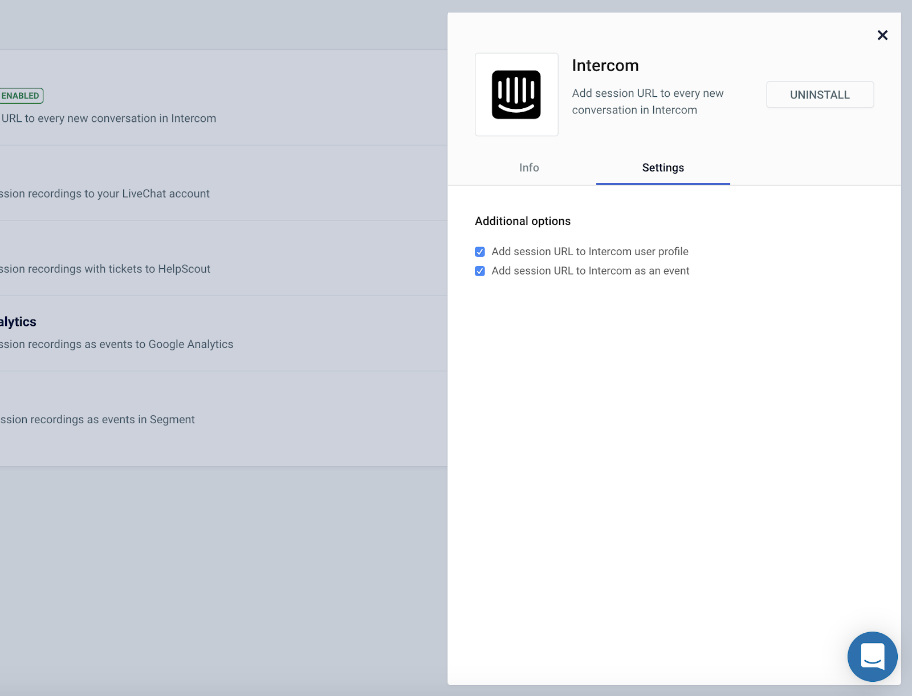Click the Intercom conversation description text
Viewport: 912px width, 696px height.
[108, 118]
